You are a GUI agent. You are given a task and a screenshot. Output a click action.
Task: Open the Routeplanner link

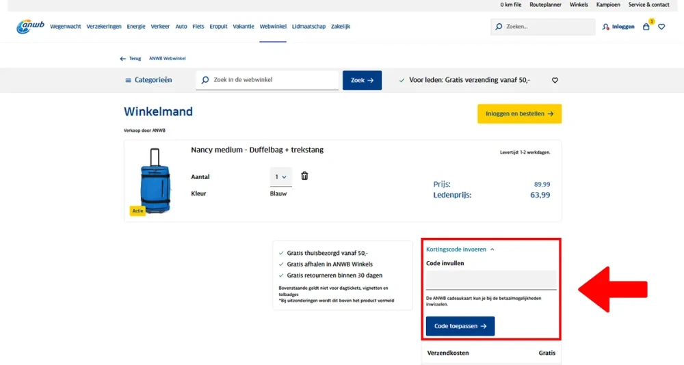(x=545, y=5)
